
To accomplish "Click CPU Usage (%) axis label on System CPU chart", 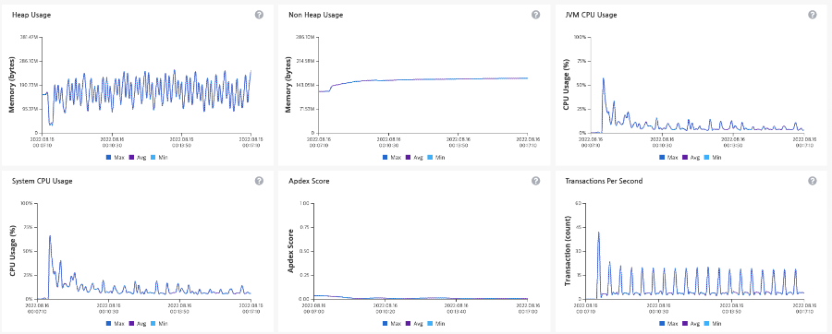I will [x=12, y=252].
